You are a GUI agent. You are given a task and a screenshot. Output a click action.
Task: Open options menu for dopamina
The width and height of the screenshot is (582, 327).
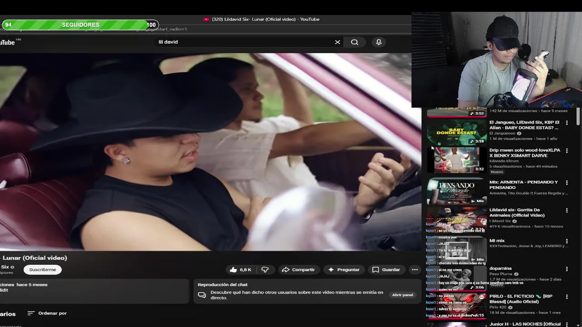[567, 269]
